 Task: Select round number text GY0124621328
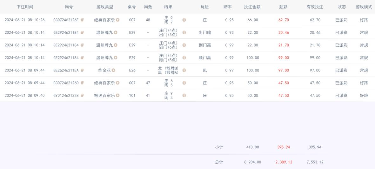(66, 95)
